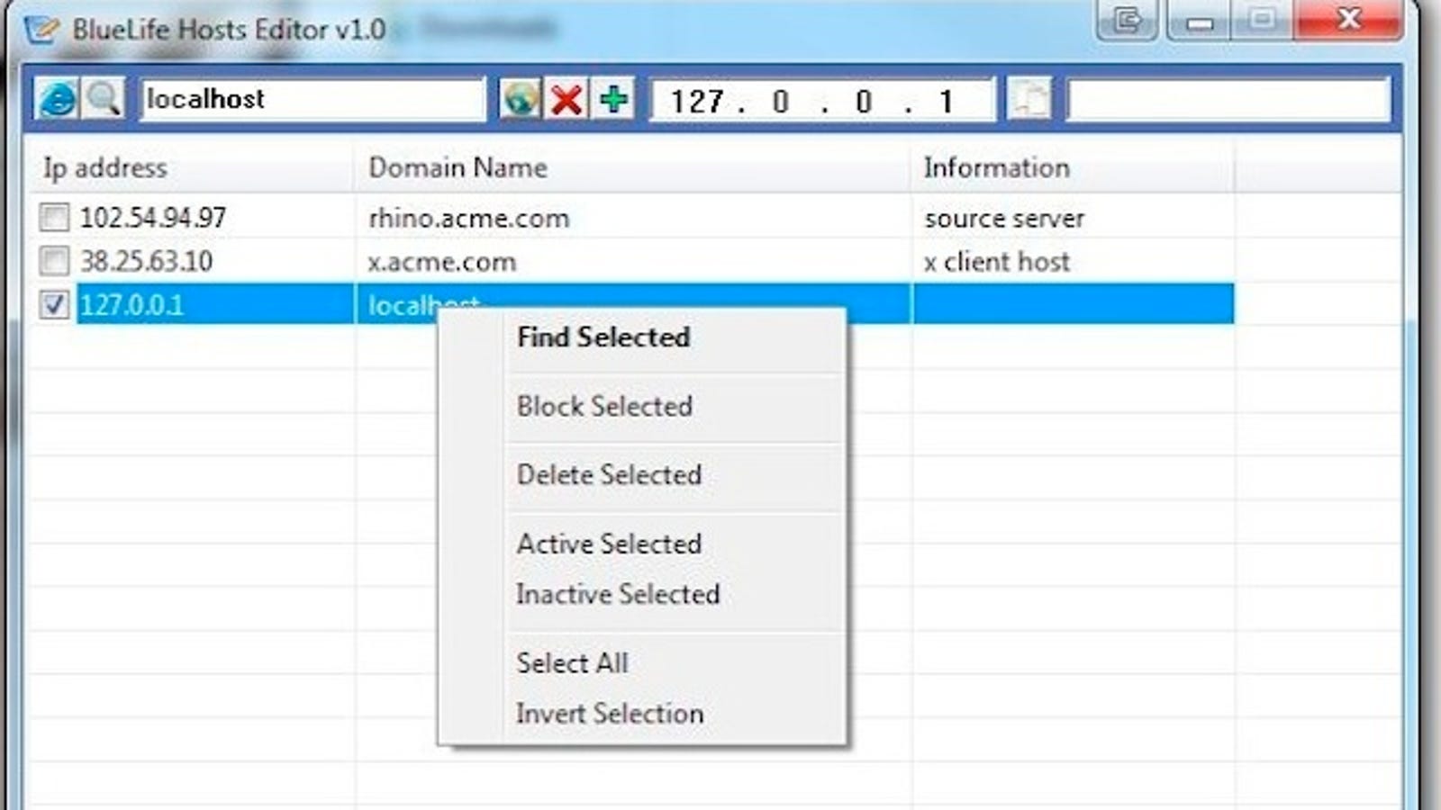Choose Inactive Selected menu entry
1441x810 pixels.
(x=642, y=594)
